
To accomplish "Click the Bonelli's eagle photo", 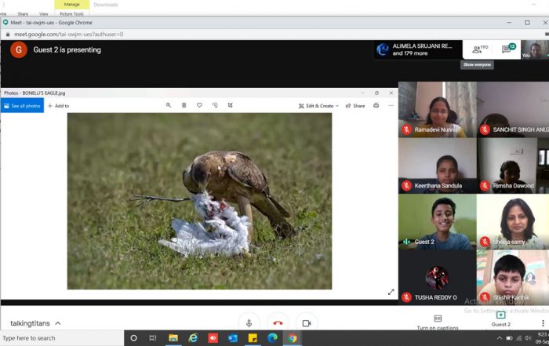I will tap(199, 201).
